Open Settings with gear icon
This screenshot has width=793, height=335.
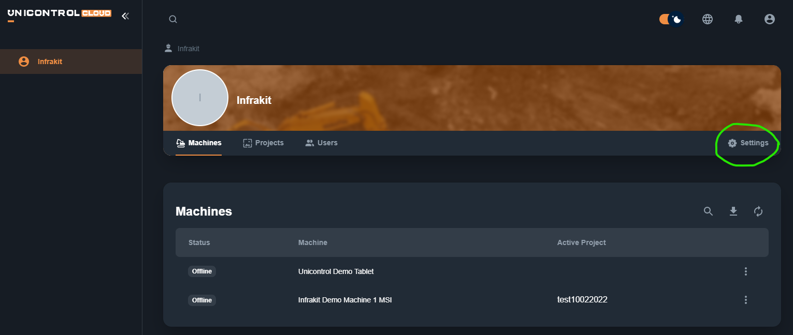pos(748,143)
